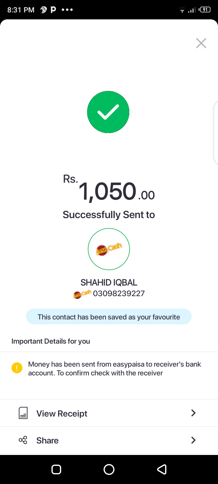
Task: Tap the recipient number 03098239227
Action: pos(119,293)
